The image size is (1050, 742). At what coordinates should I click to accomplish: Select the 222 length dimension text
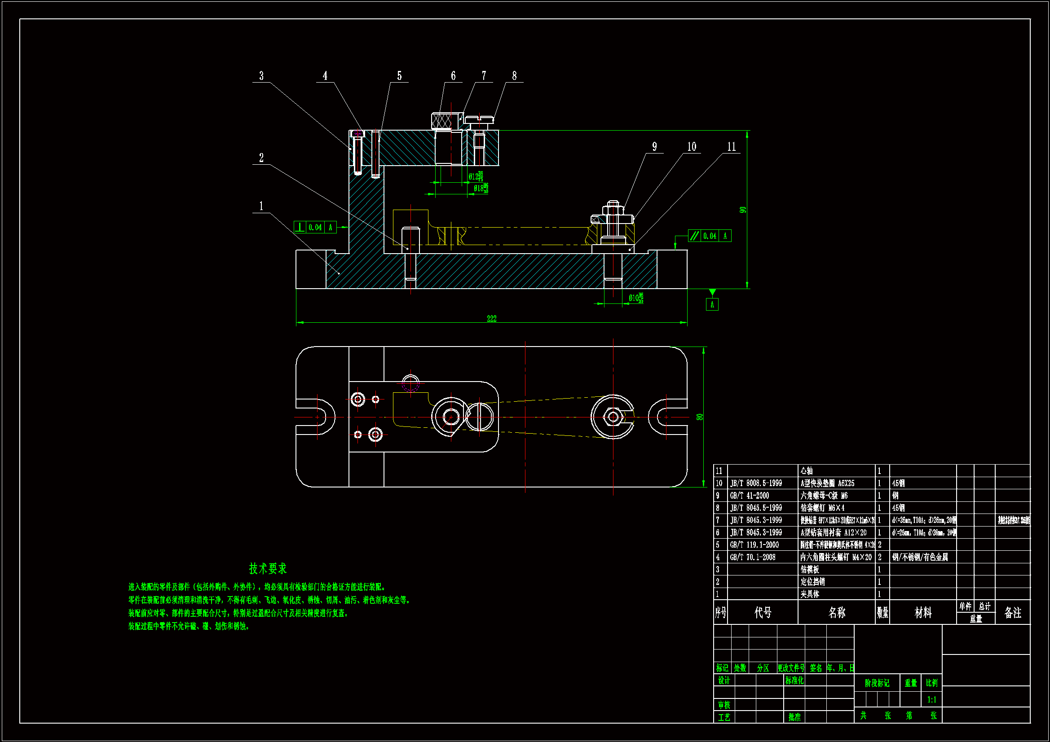pos(492,319)
